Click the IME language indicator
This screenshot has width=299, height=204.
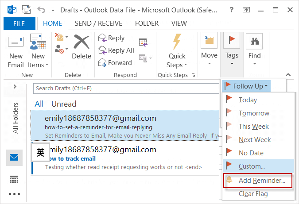(40, 152)
